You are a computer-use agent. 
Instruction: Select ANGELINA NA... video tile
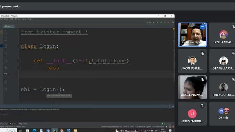click(x=192, y=87)
